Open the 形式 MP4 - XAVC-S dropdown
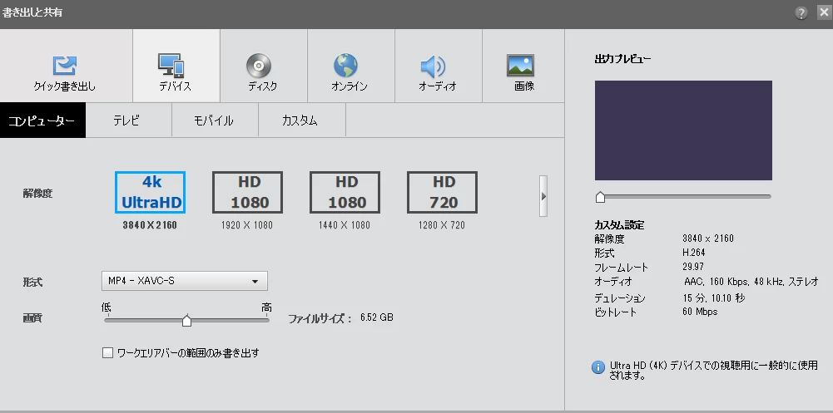This screenshot has width=833, height=413. (185, 281)
